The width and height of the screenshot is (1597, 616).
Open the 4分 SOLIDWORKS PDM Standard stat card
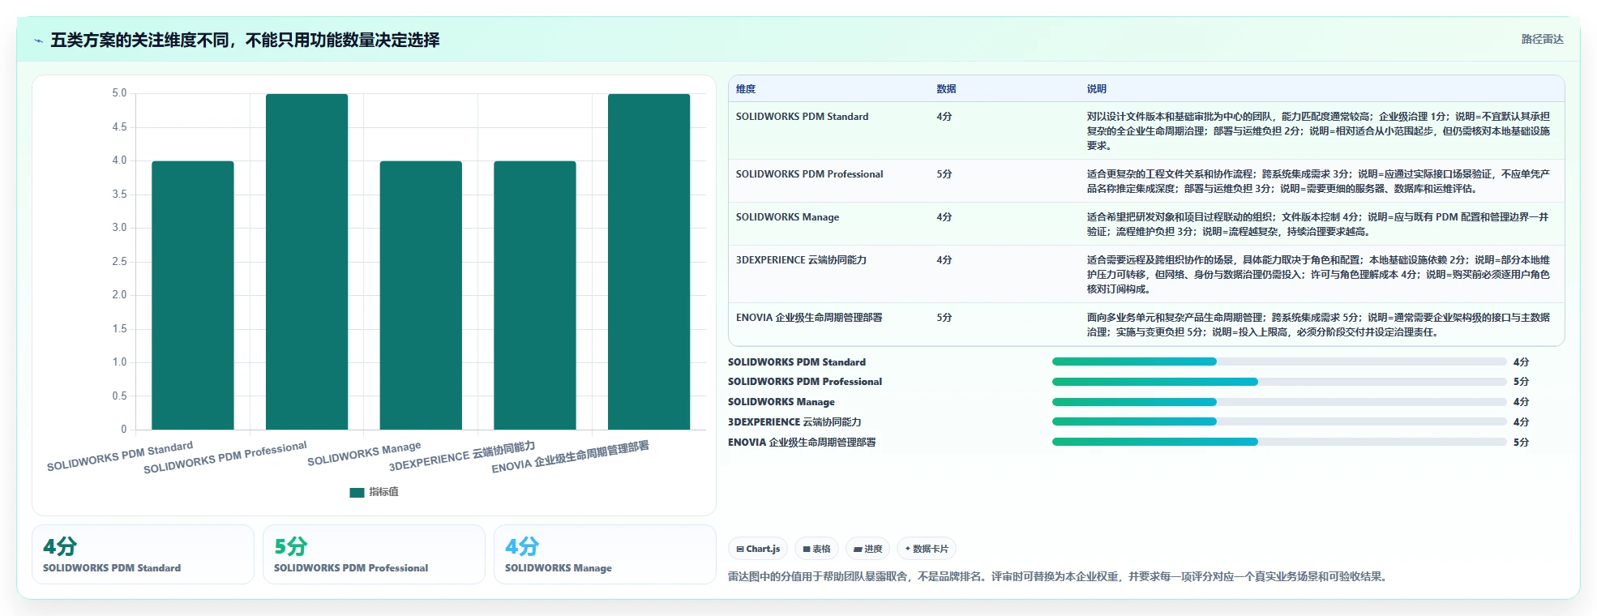[x=143, y=554]
